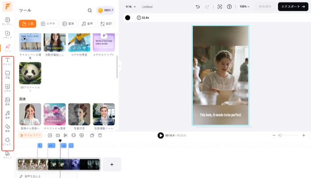Open the 9:16 aspect ratio dropdown

(131, 7)
